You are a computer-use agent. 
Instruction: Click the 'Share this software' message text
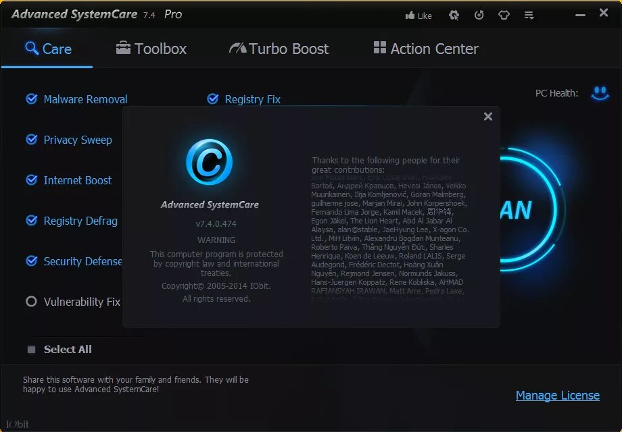coord(136,384)
